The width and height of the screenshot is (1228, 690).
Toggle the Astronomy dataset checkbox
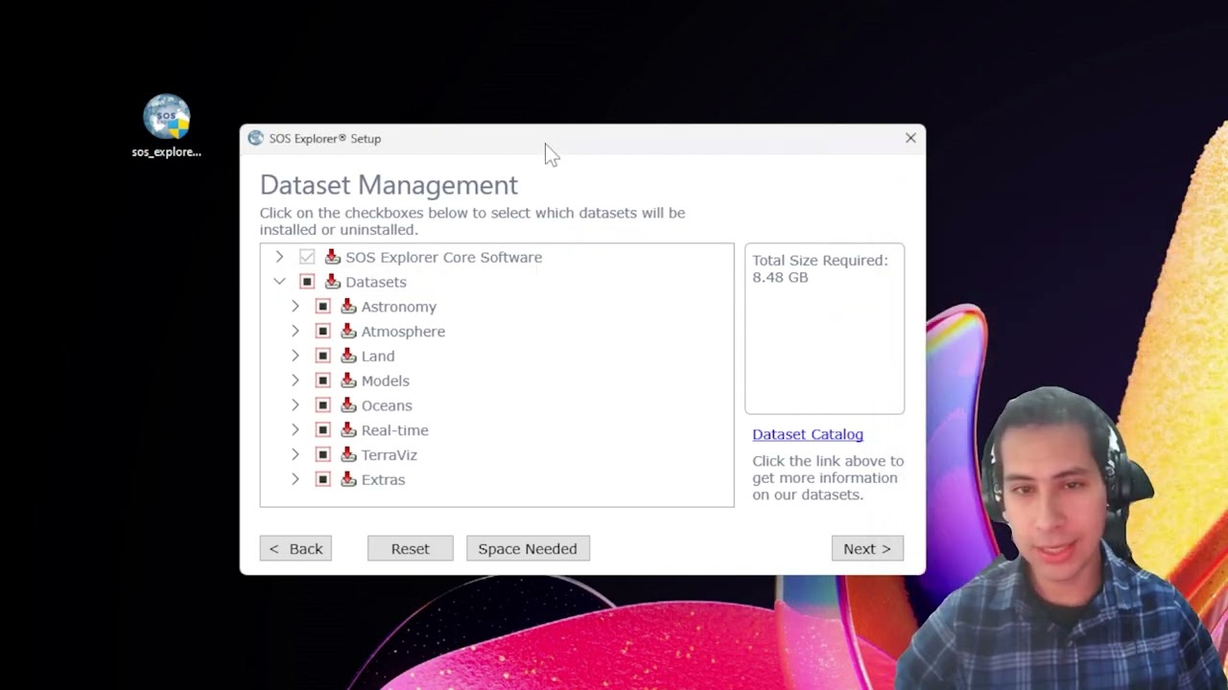click(x=323, y=307)
